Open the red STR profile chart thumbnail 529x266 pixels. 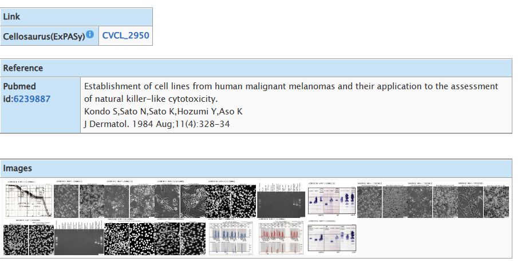click(x=282, y=238)
